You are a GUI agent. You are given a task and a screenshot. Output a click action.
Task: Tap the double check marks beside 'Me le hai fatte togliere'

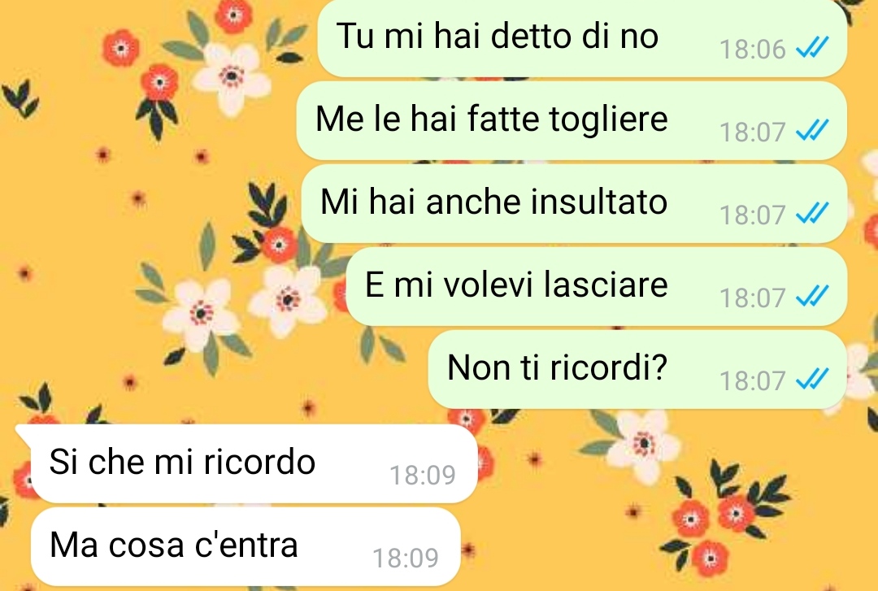[812, 131]
